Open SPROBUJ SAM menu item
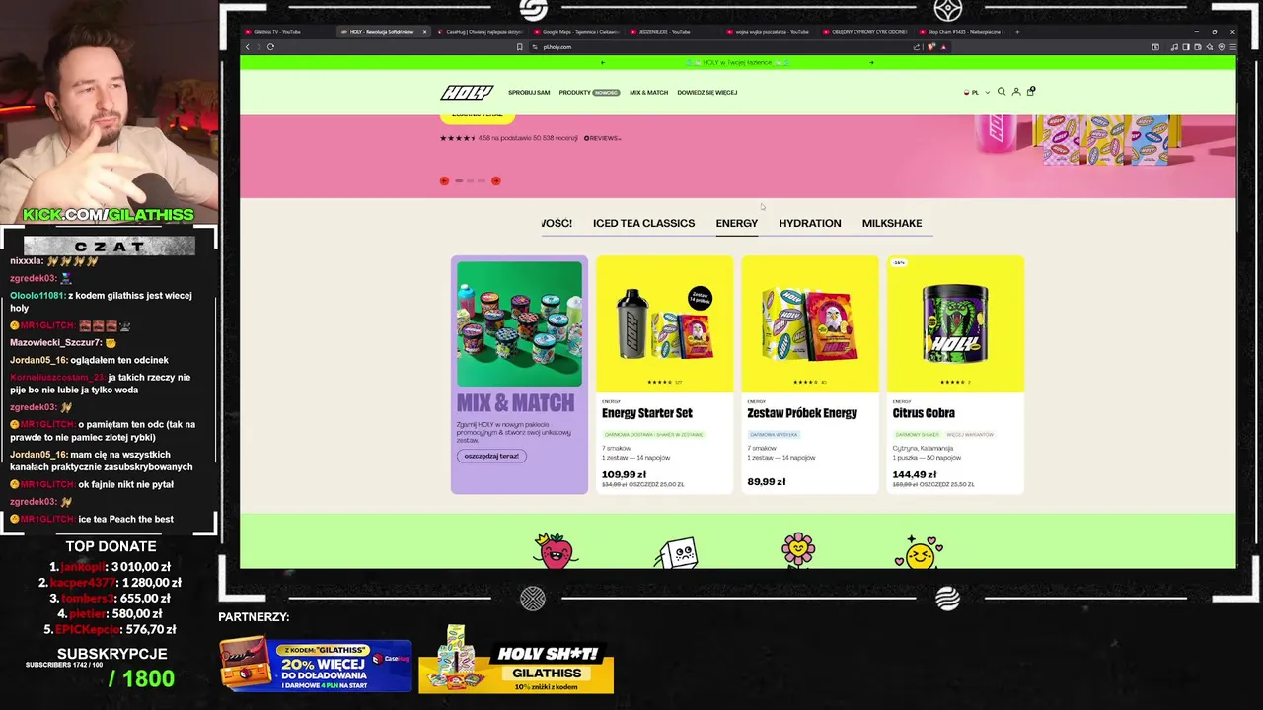 [529, 93]
